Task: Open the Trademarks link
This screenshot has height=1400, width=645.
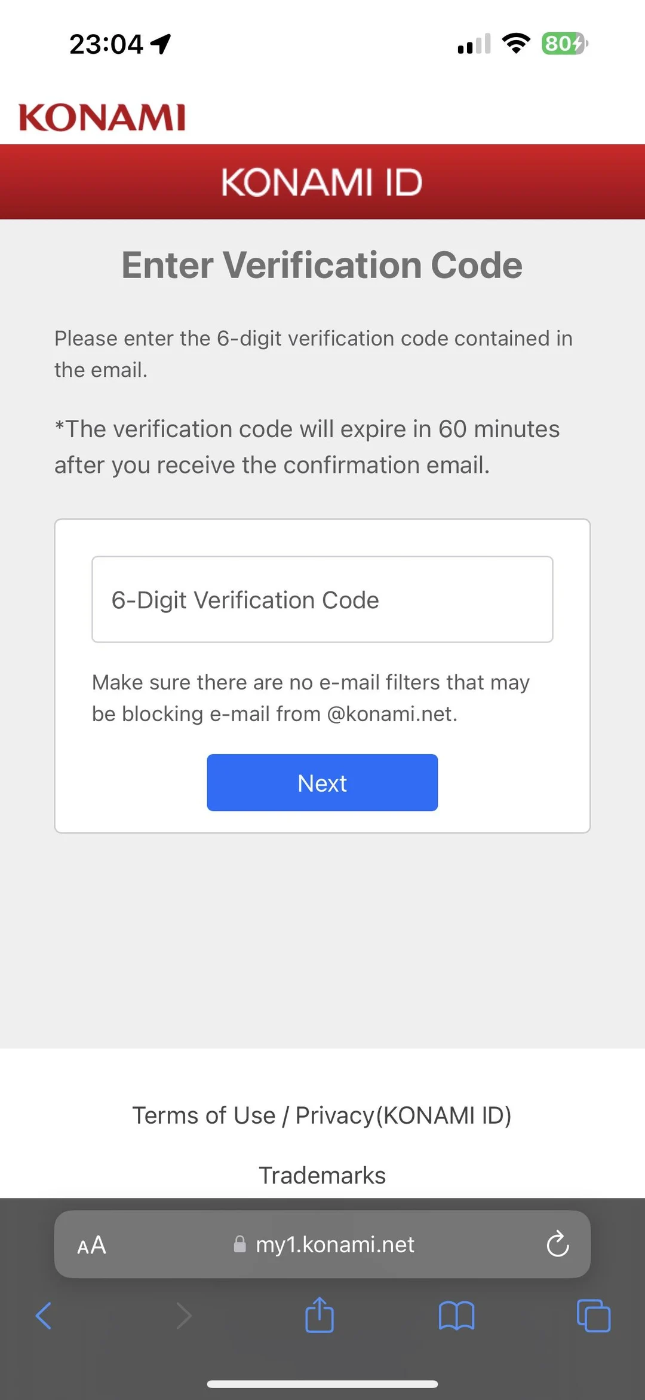Action: coord(322,1175)
